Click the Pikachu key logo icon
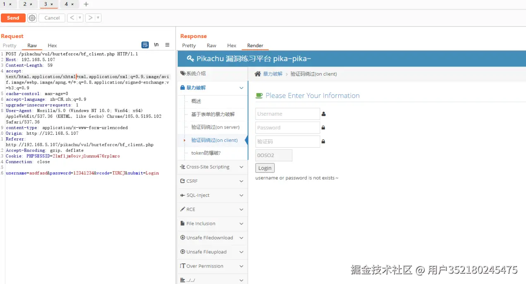The height and width of the screenshot is (284, 526). (x=190, y=59)
